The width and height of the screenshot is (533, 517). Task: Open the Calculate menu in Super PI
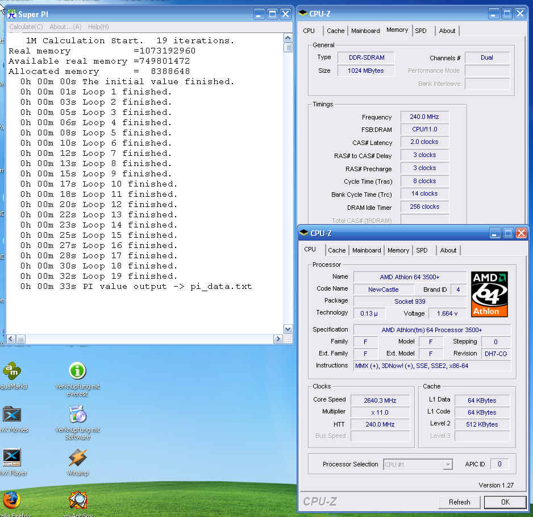pos(26,27)
